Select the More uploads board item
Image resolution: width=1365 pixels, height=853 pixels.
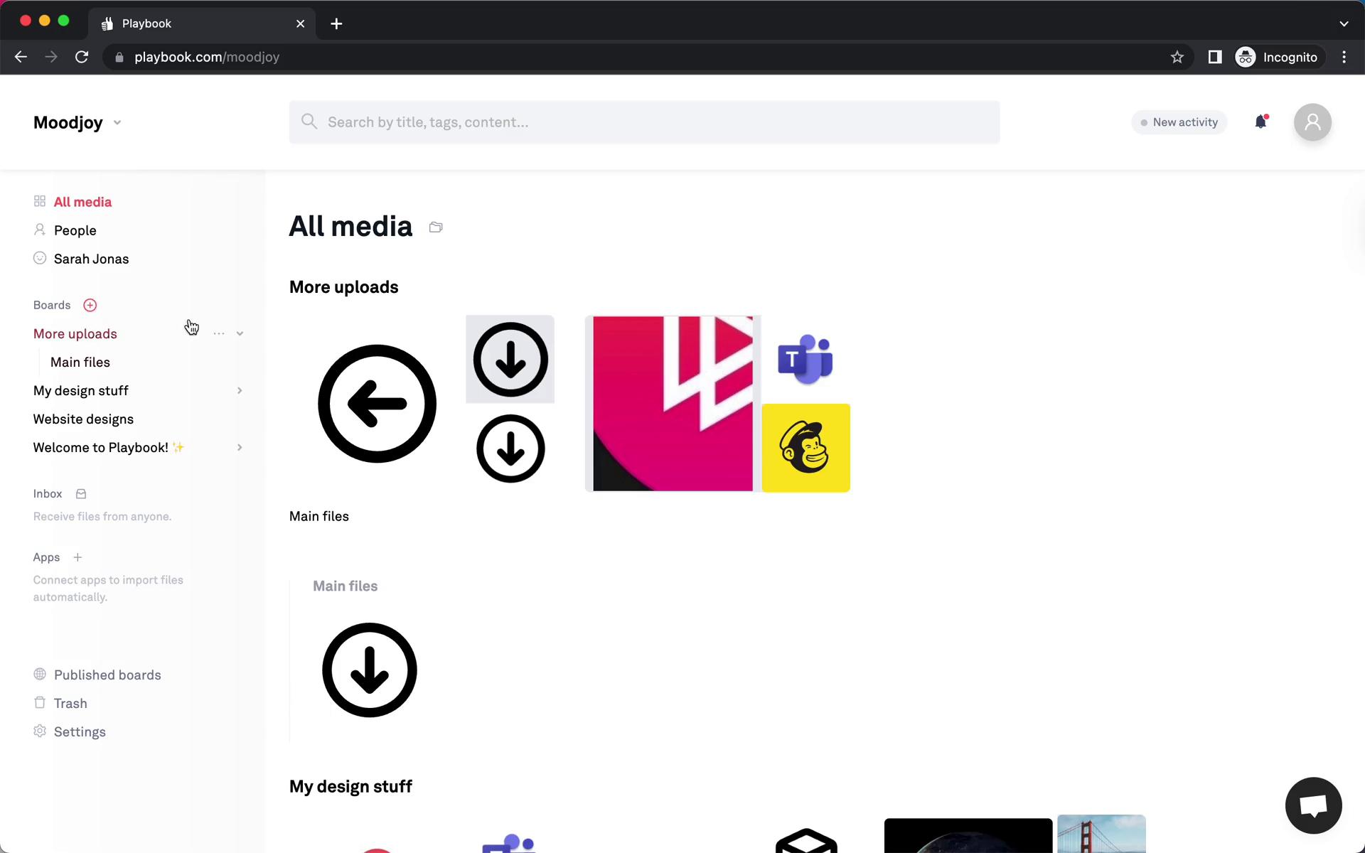tap(75, 333)
